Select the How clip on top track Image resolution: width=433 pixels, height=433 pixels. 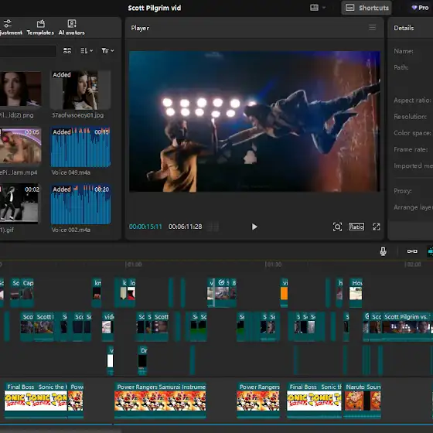(x=356, y=292)
